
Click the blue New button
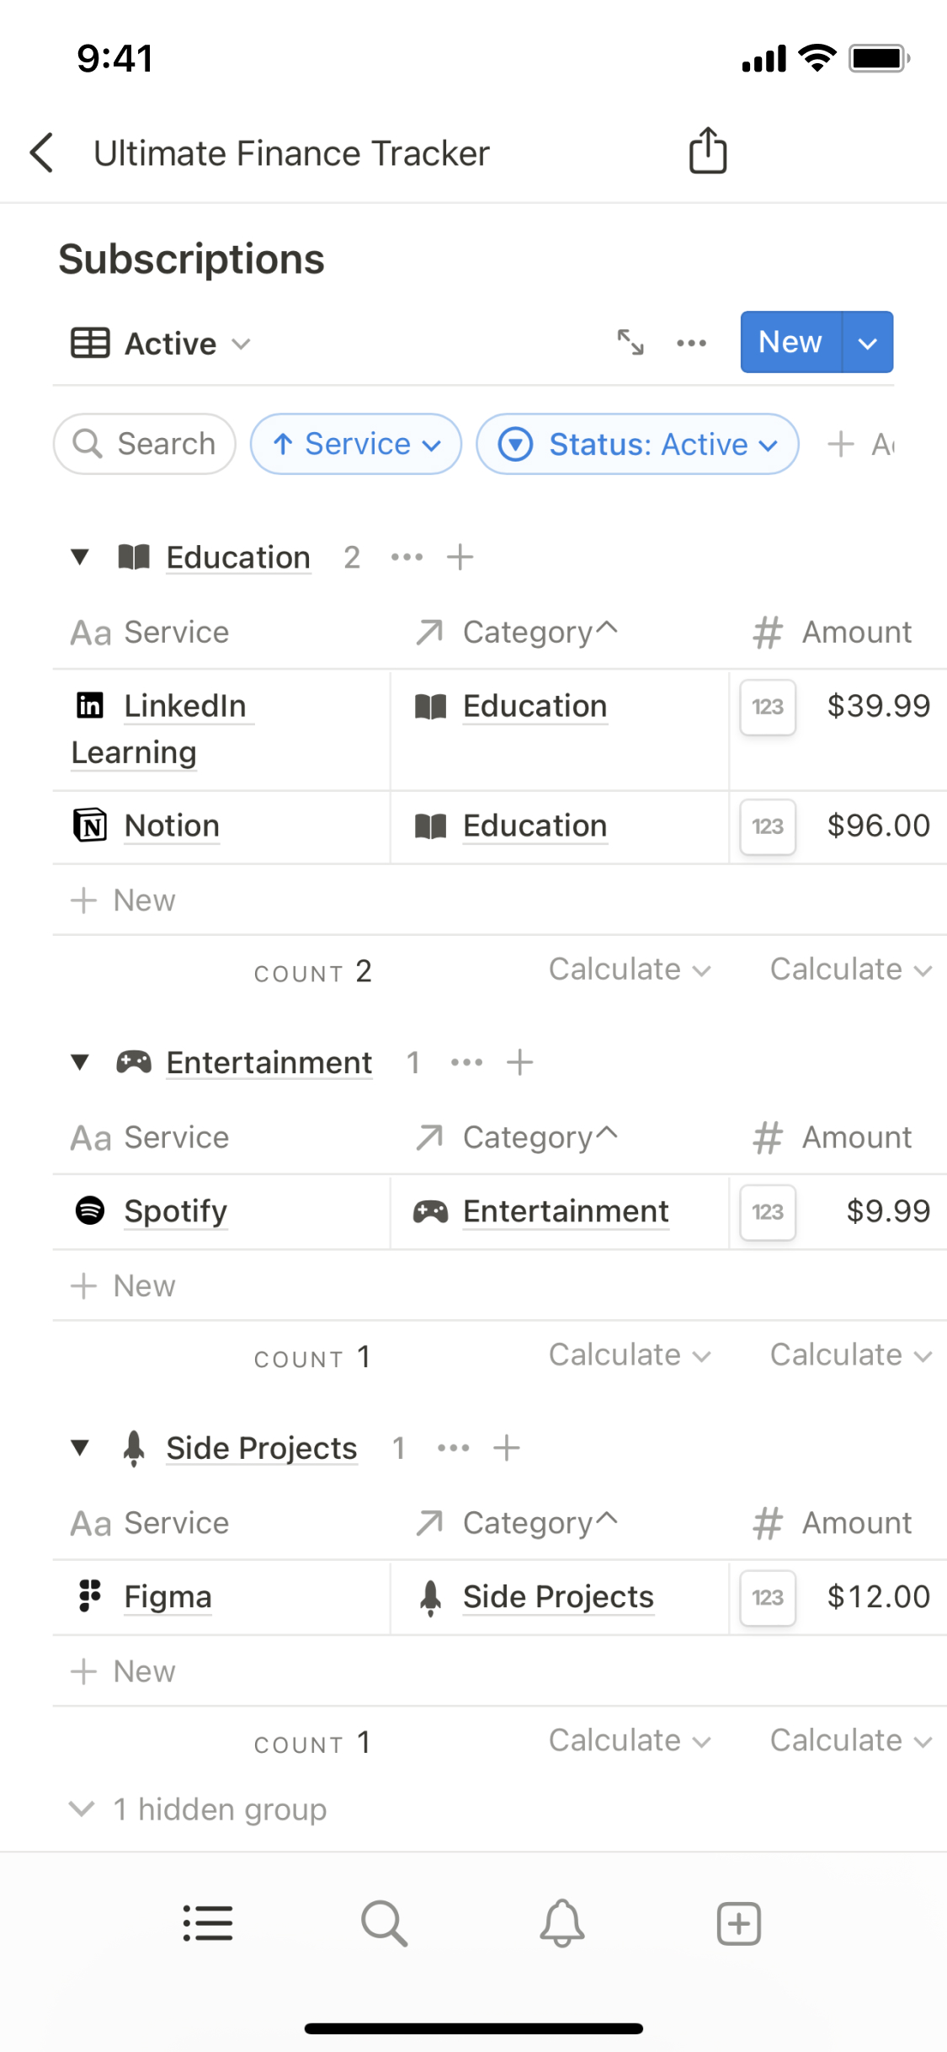pos(790,342)
